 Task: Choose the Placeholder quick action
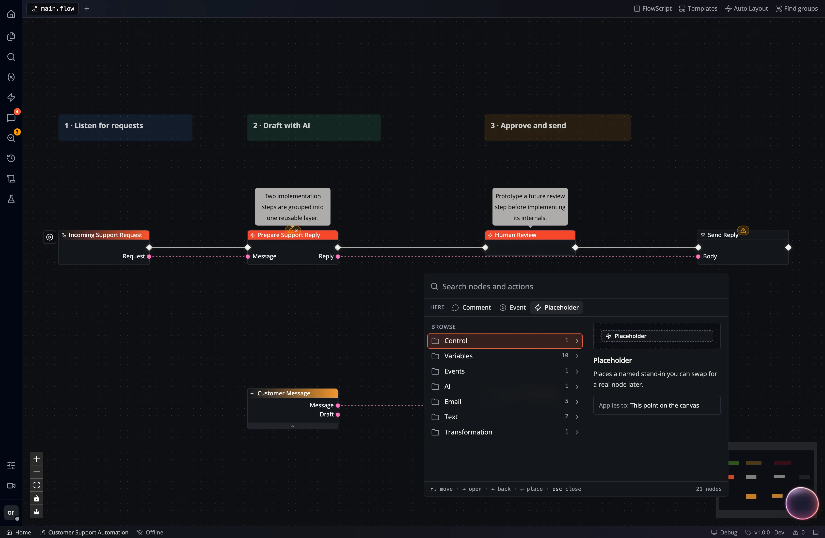556,308
